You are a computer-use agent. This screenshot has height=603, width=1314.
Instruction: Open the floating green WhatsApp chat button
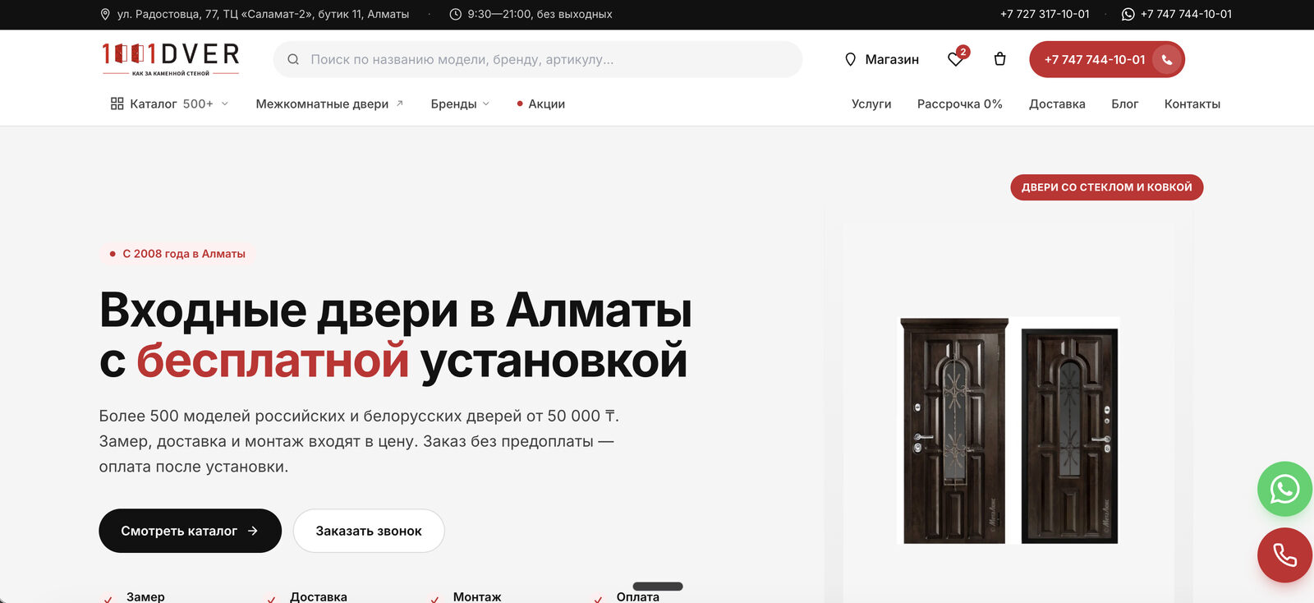(1284, 489)
